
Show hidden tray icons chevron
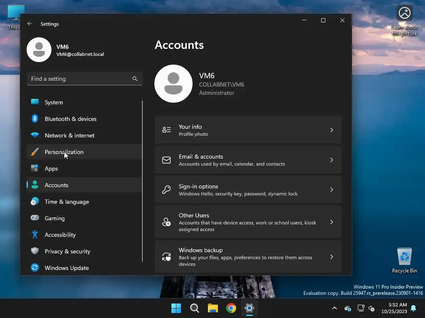(335, 308)
